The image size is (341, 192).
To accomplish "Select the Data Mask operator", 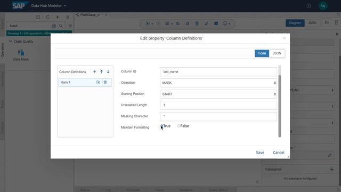I will pyautogui.click(x=21, y=55).
